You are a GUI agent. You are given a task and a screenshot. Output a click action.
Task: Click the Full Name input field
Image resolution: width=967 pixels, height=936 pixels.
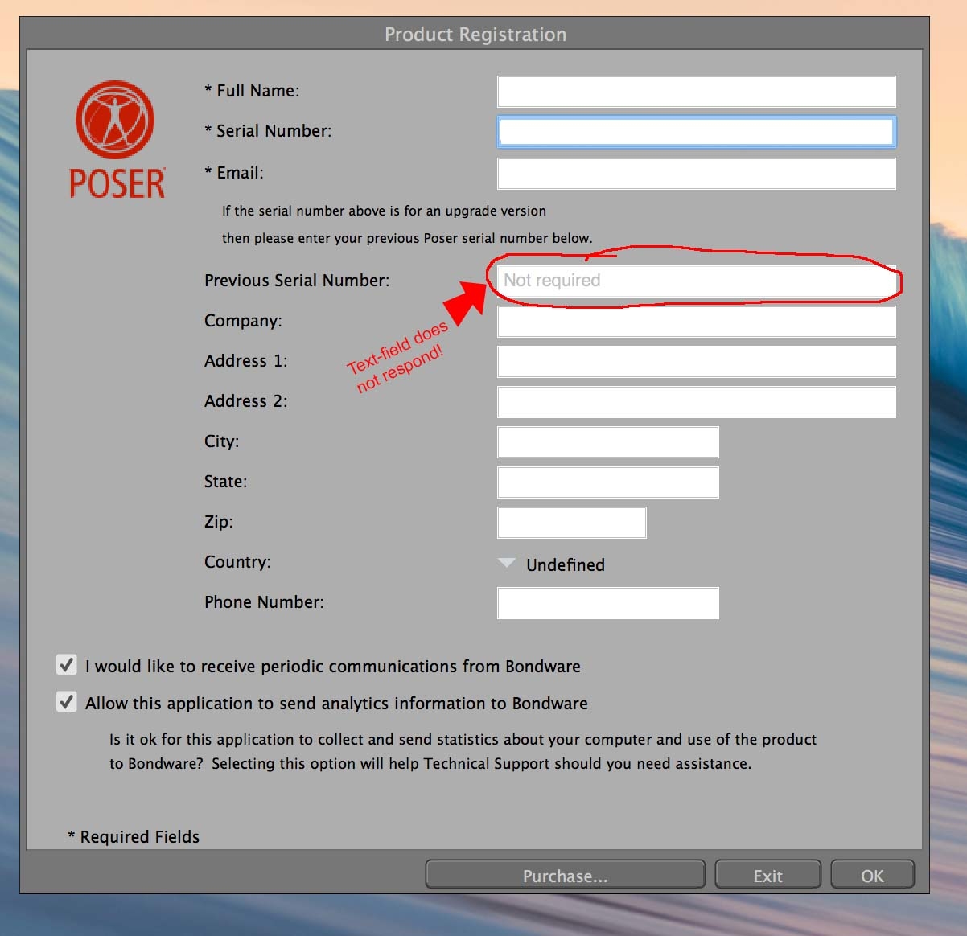[x=696, y=92]
